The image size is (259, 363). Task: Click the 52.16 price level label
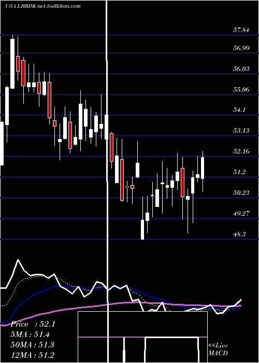[241, 151]
